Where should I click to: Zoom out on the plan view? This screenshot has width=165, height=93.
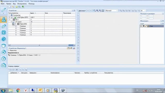click(x=100, y=11)
